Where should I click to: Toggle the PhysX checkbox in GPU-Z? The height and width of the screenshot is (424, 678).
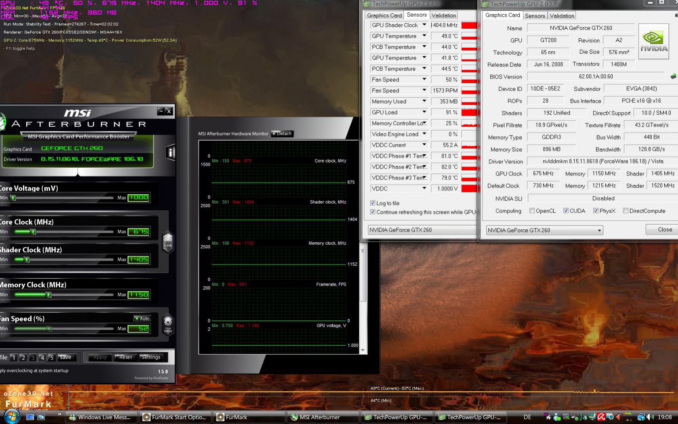pyautogui.click(x=596, y=211)
